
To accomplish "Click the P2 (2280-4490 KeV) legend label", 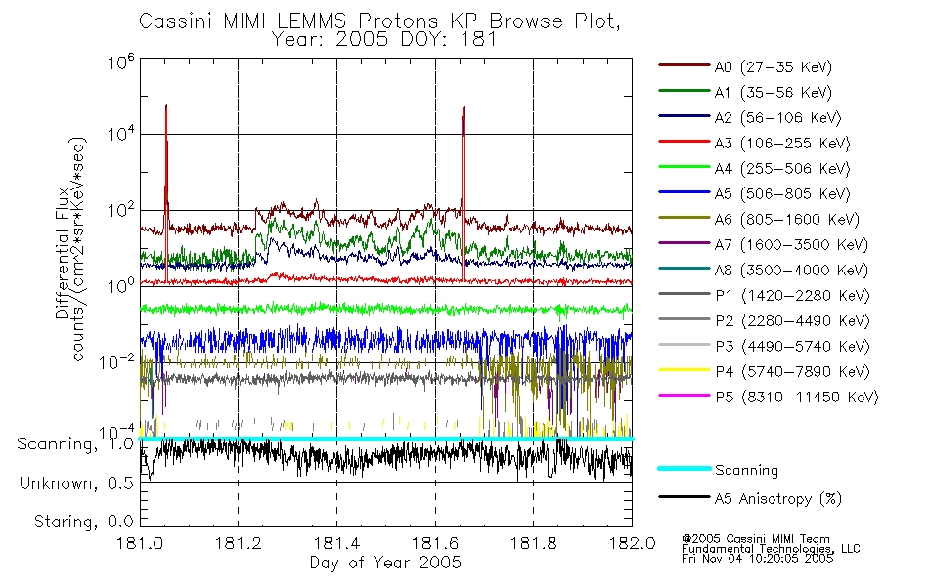I will [x=792, y=321].
